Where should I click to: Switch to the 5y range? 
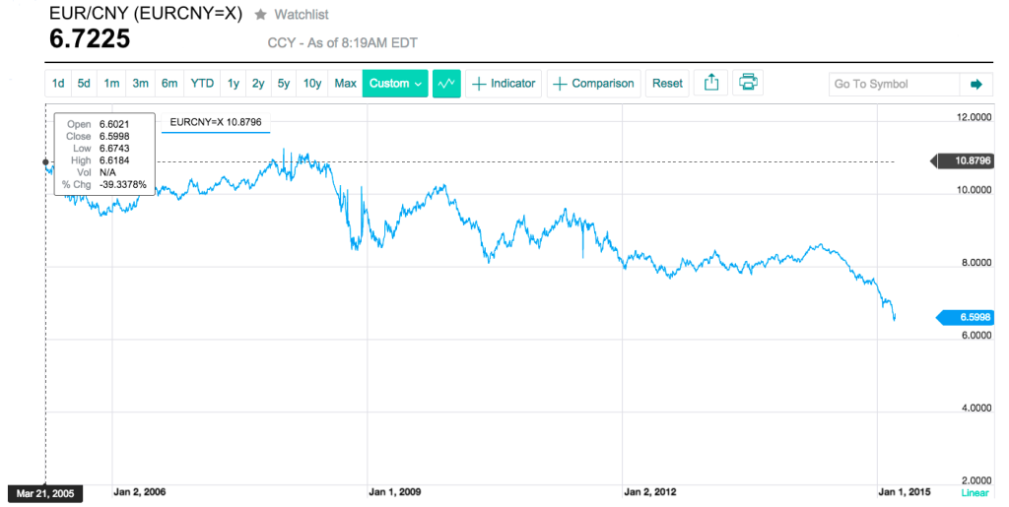pyautogui.click(x=284, y=84)
